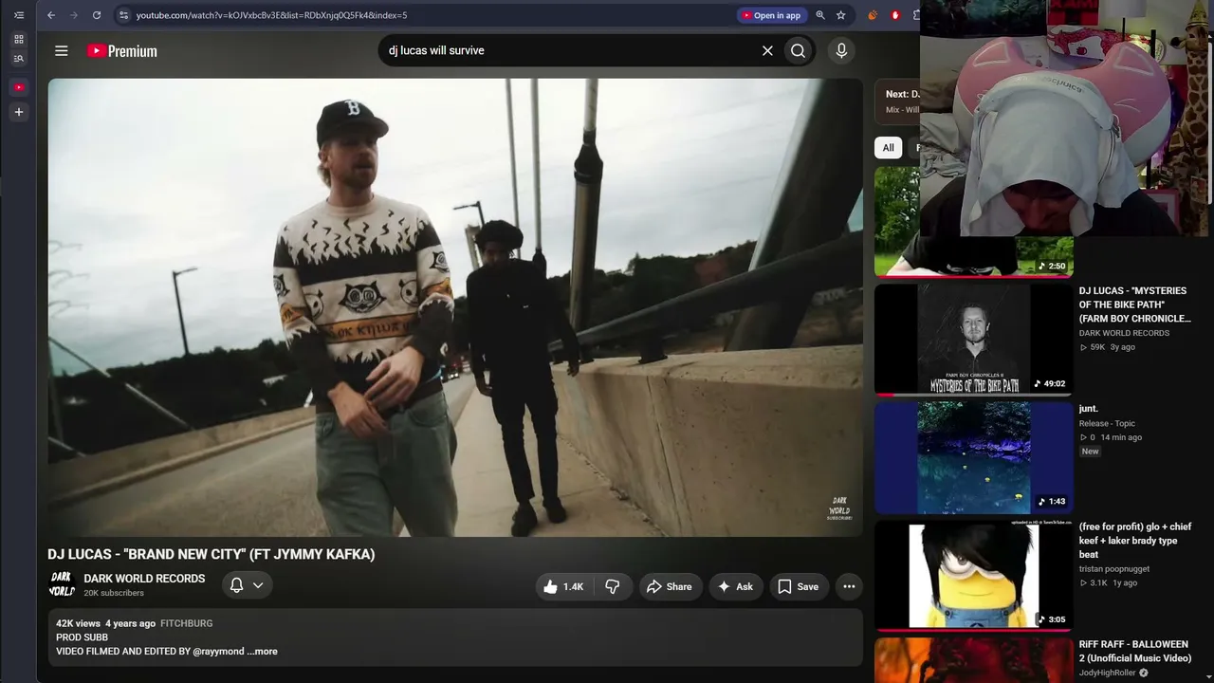Click the JodyHighRoller channel name

[x=1108, y=673]
